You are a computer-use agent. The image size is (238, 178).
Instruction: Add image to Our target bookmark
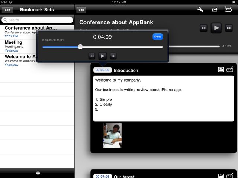tap(221, 176)
